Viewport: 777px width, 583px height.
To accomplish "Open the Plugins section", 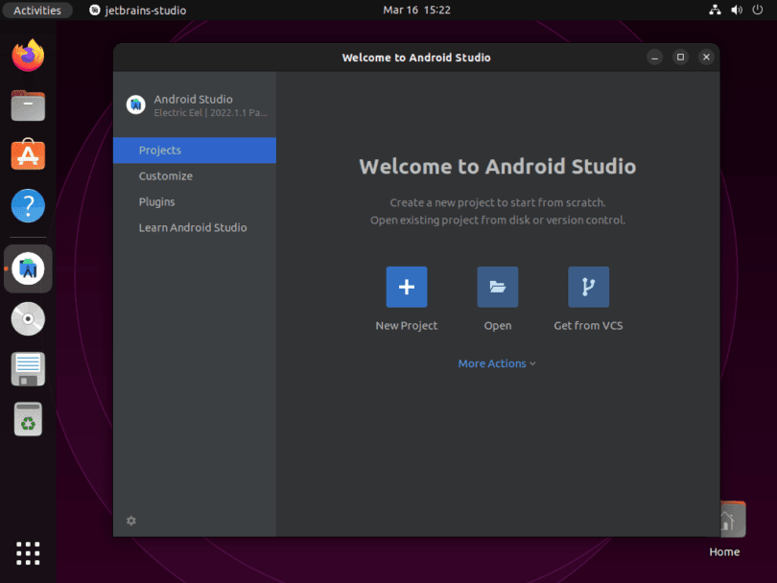I will click(x=159, y=201).
